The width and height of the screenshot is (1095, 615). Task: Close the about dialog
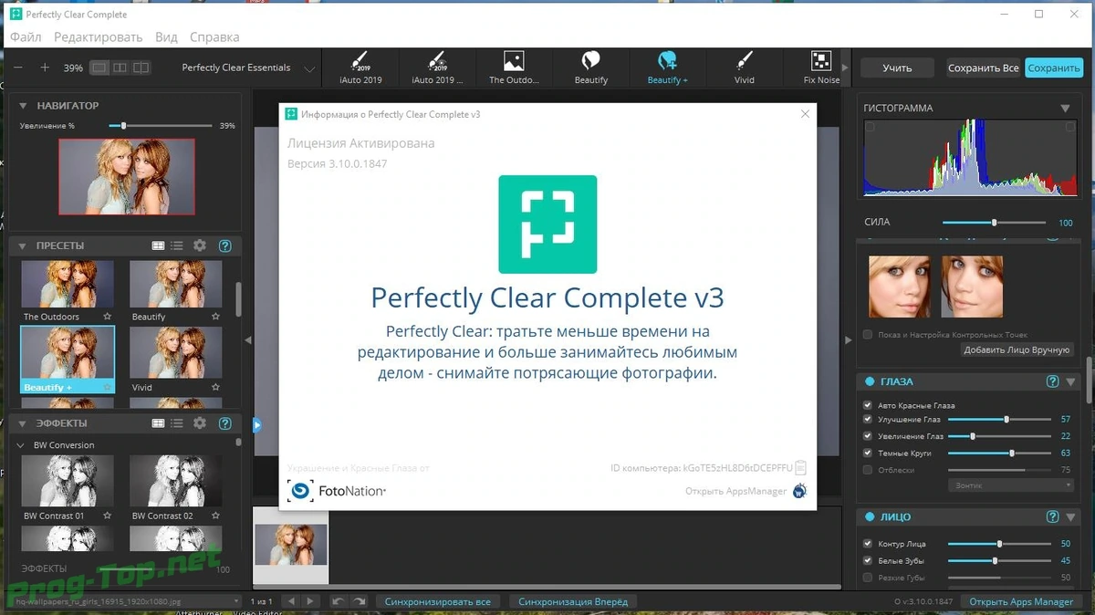click(x=805, y=114)
